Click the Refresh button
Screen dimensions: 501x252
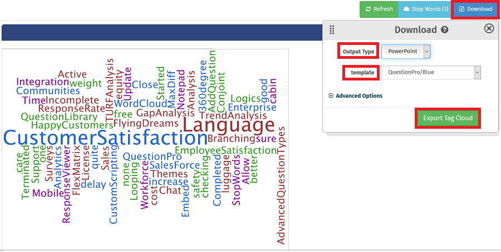click(x=379, y=9)
